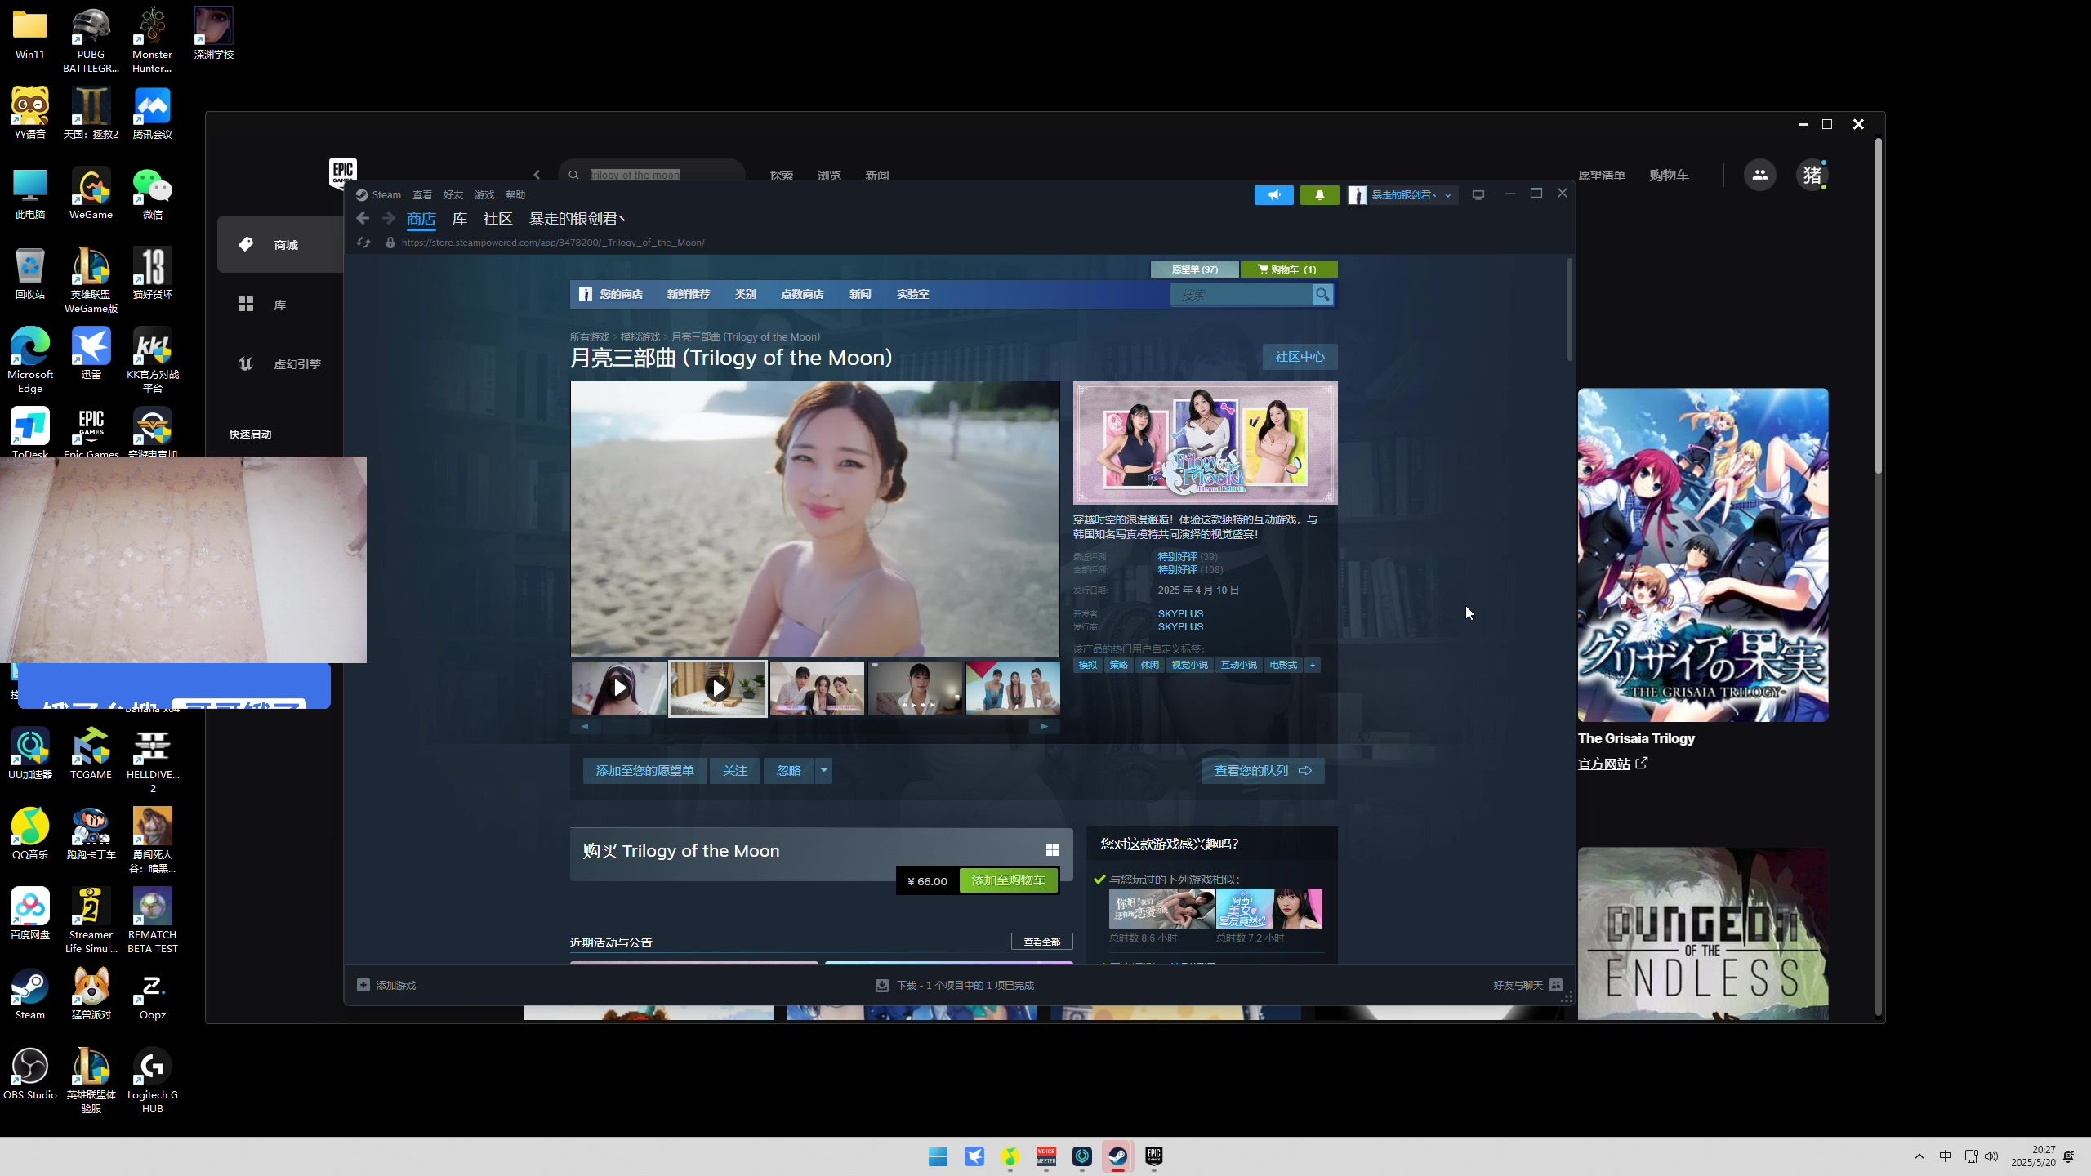Click Steam forward navigation arrow

[x=389, y=219]
